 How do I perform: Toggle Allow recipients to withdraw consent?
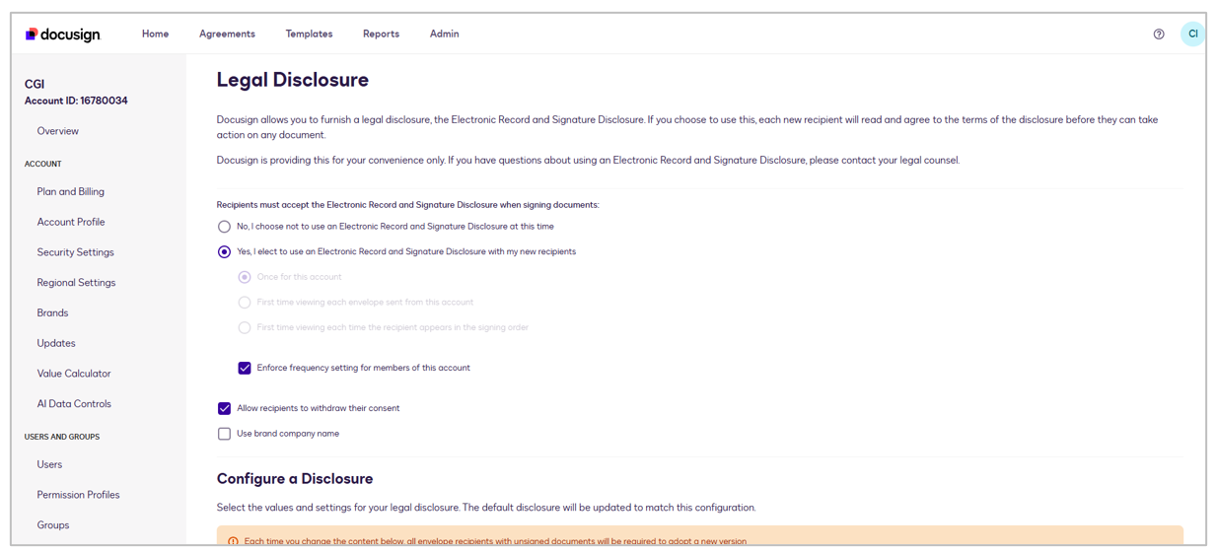(225, 409)
